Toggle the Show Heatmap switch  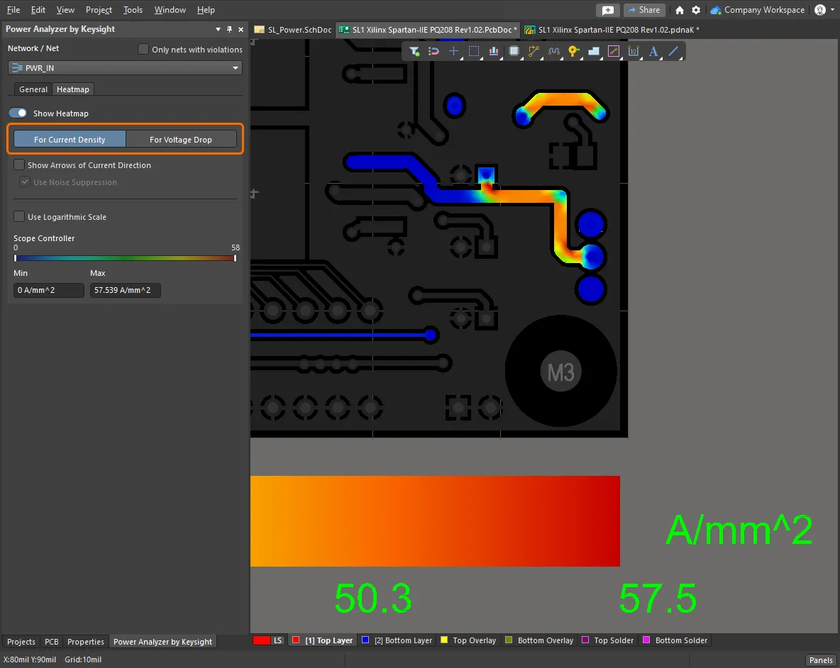point(18,113)
